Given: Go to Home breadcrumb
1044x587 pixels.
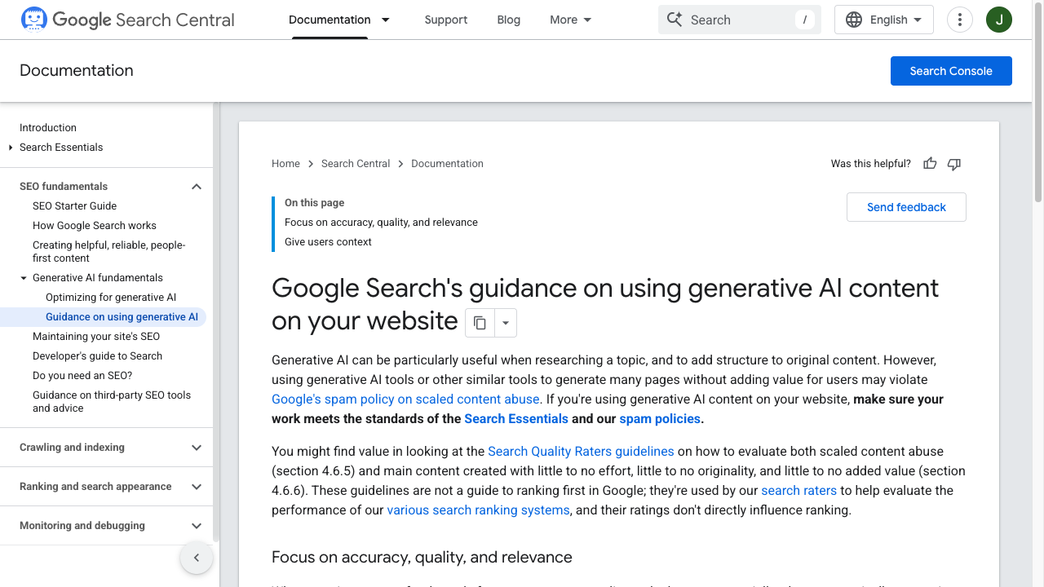Looking at the screenshot, I should (x=285, y=164).
